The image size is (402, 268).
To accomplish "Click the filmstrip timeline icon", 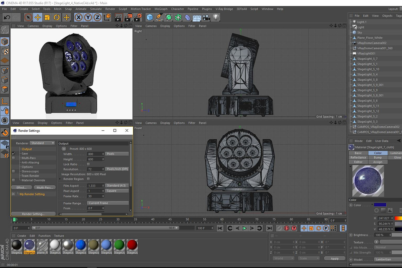I will tap(343, 228).
